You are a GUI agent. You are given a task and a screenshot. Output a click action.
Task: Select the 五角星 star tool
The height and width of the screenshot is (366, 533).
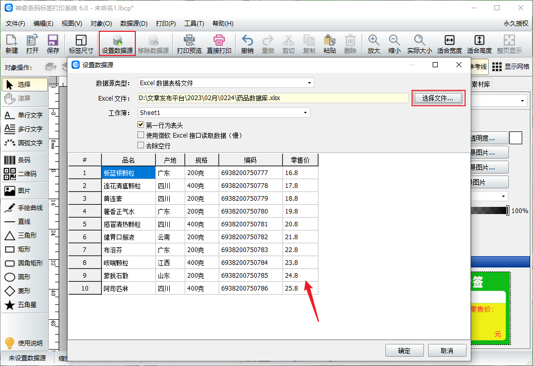coord(25,304)
